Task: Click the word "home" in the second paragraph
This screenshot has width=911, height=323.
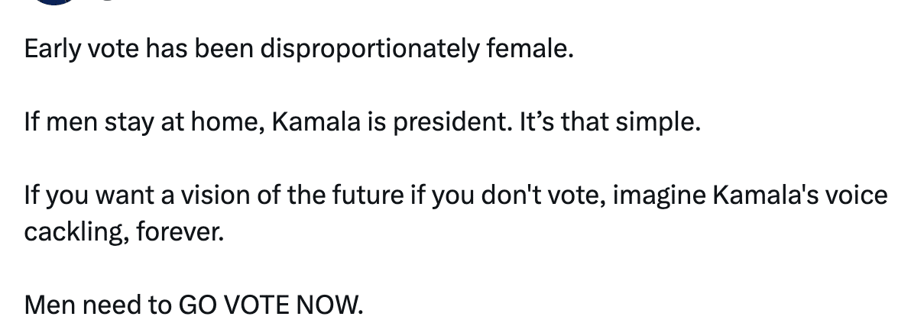Action: click(232, 123)
